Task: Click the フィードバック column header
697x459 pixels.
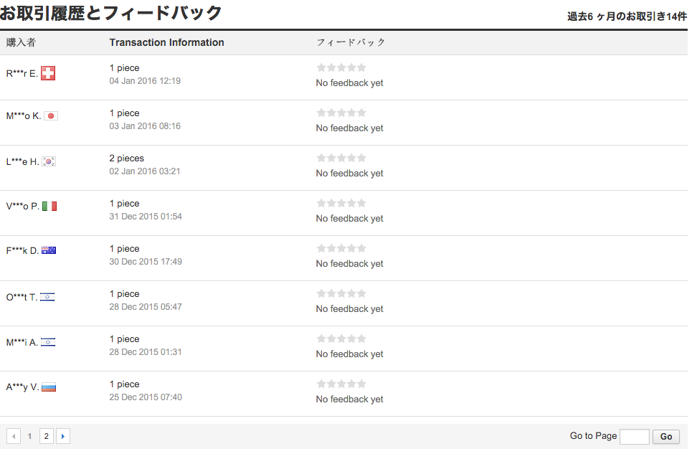Action: point(351,42)
